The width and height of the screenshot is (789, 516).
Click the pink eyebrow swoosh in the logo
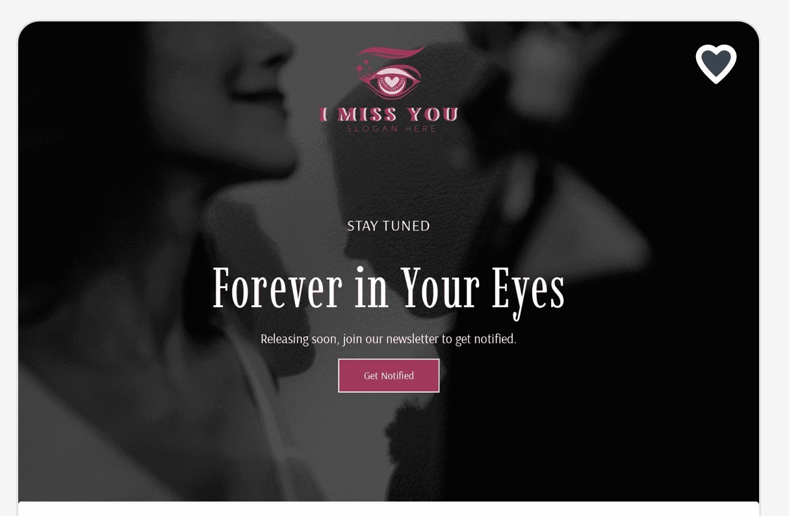[x=391, y=53]
